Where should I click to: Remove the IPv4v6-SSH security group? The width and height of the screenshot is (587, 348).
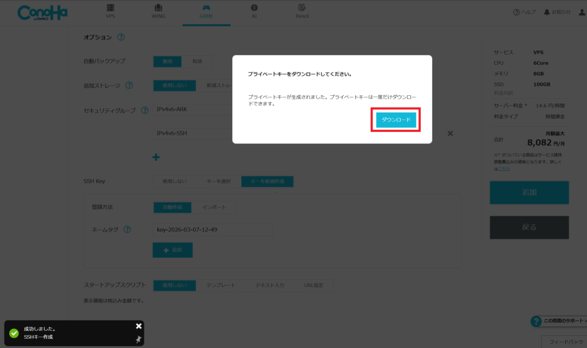(x=450, y=134)
